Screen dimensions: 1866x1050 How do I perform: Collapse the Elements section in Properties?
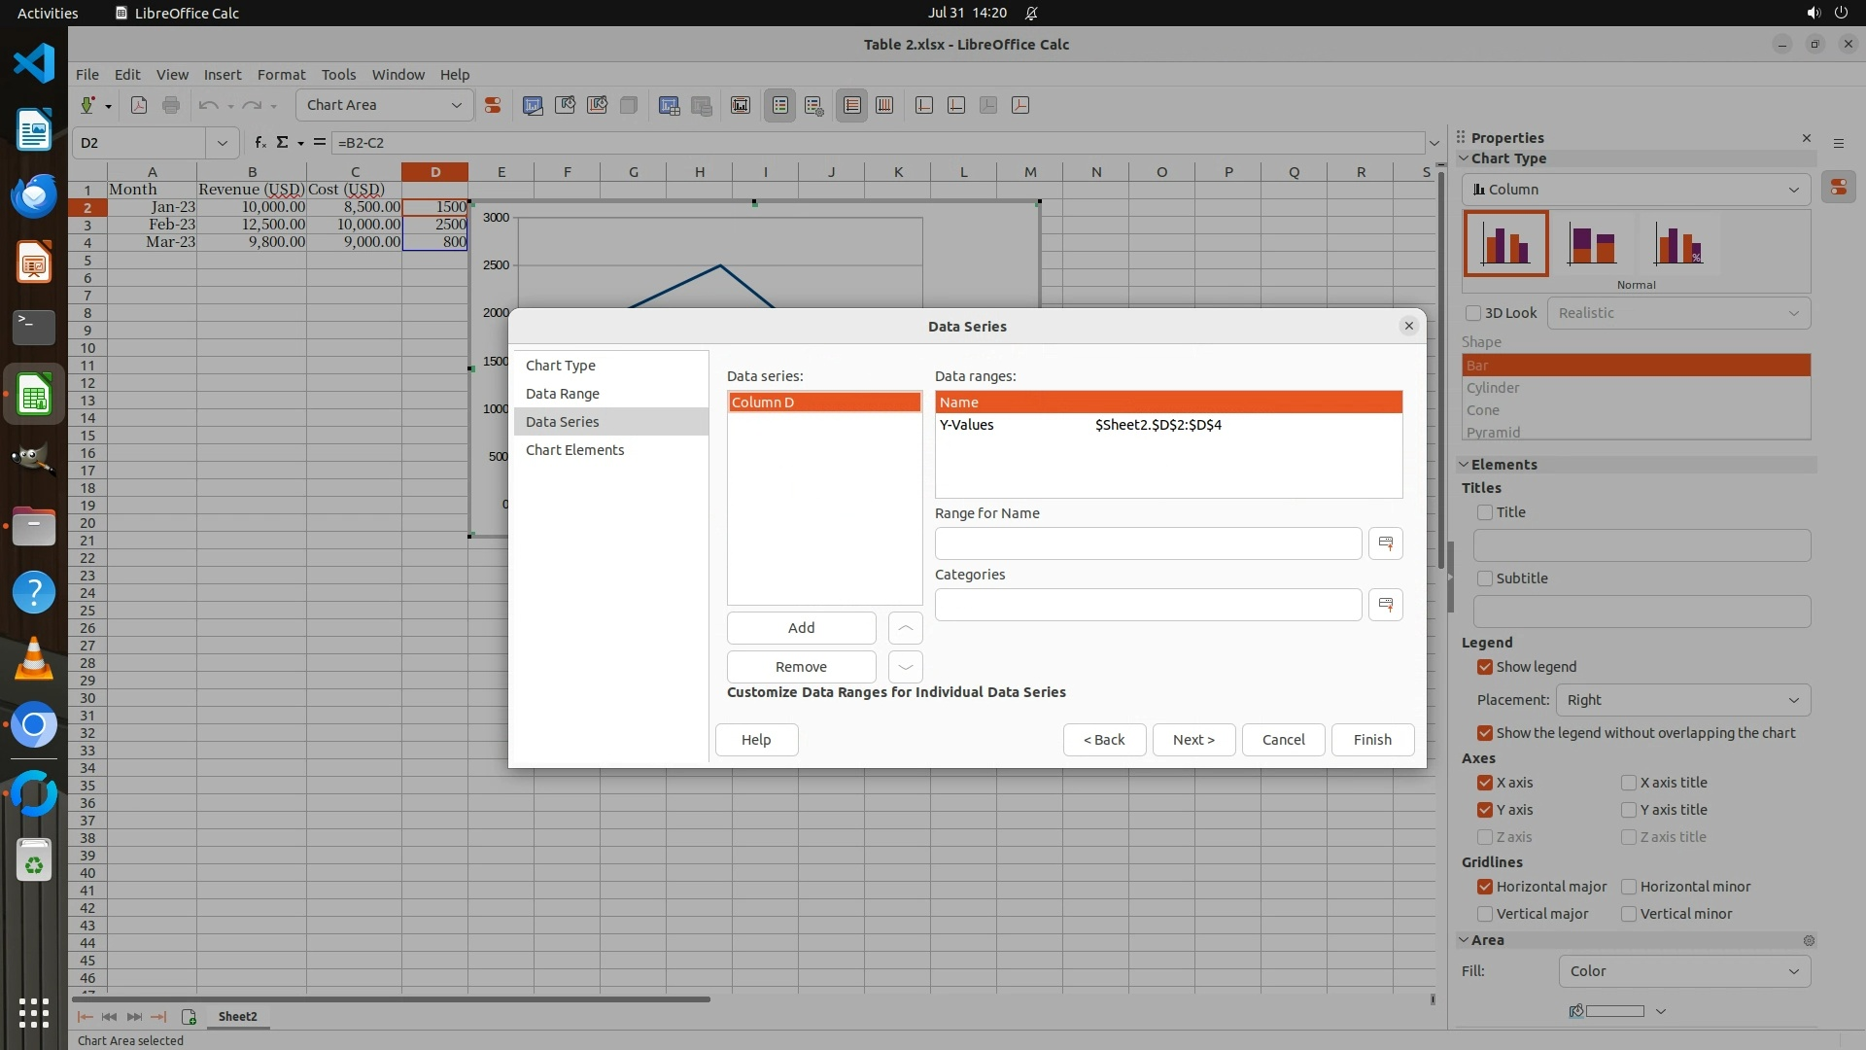[x=1464, y=465]
